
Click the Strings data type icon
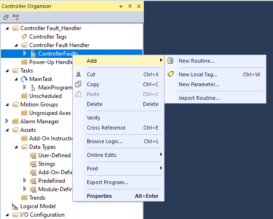coord(33,164)
